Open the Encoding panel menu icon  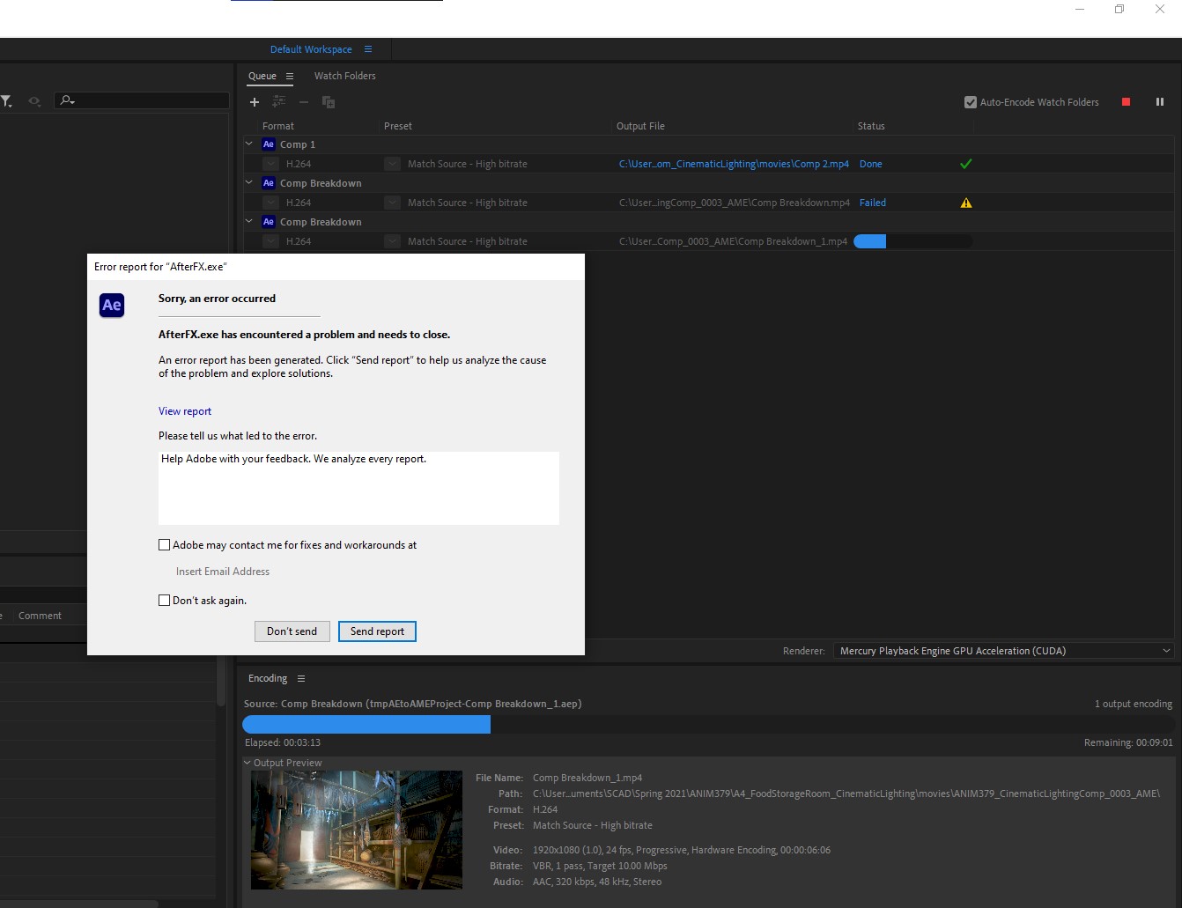point(300,678)
